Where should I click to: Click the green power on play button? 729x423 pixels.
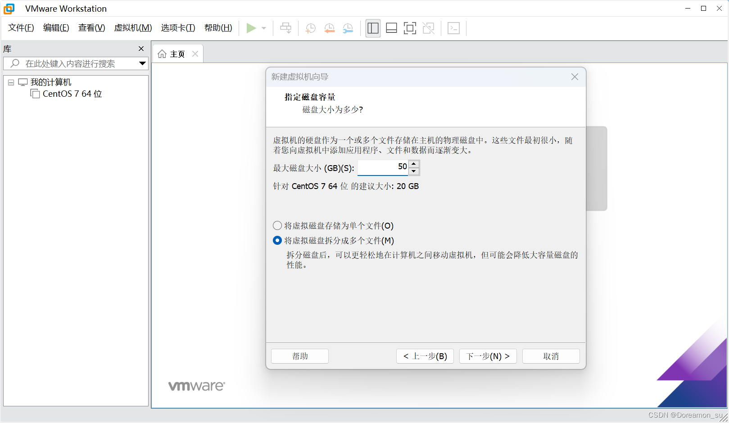pos(251,28)
